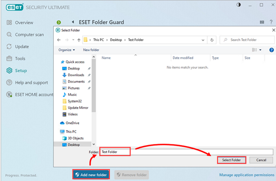This screenshot has height=181, width=276.
Task: Change view layout icon
Action: click(255, 50)
